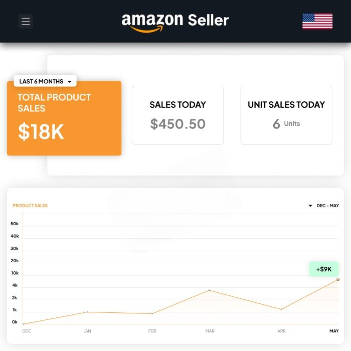
Task: Open the Last 6 Months dropdown
Action: click(x=45, y=81)
